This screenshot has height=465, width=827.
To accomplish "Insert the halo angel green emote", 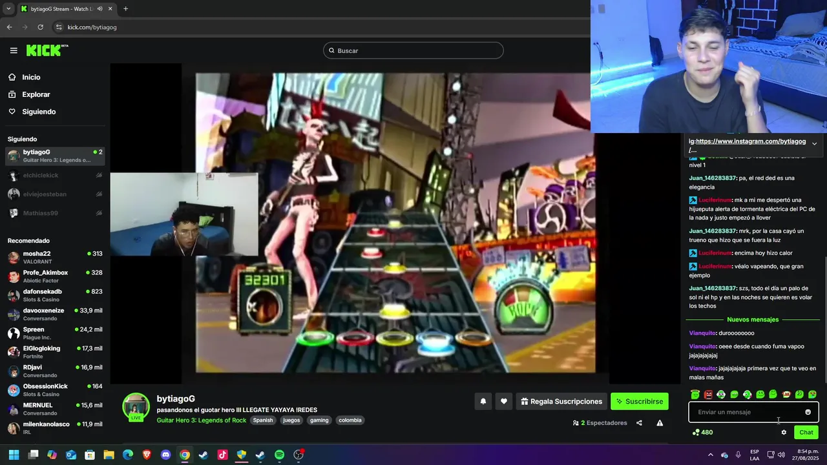I will [695, 395].
